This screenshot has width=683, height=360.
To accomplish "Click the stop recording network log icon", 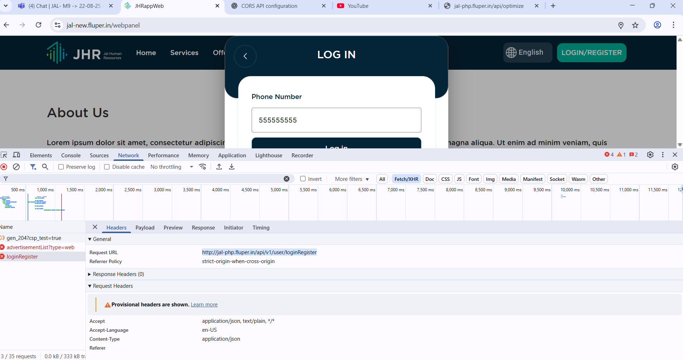I will point(4,167).
